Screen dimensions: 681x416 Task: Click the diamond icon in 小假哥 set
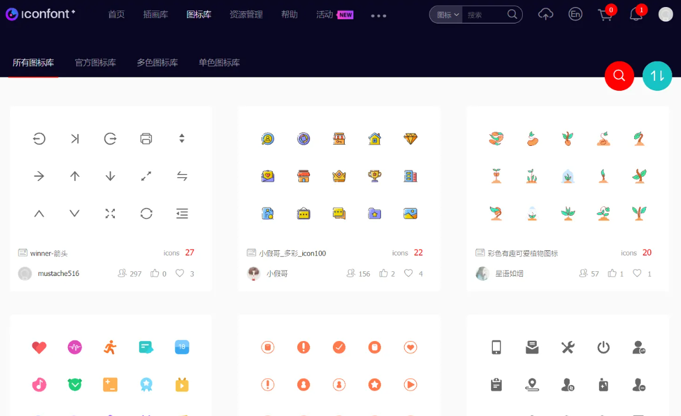point(410,139)
